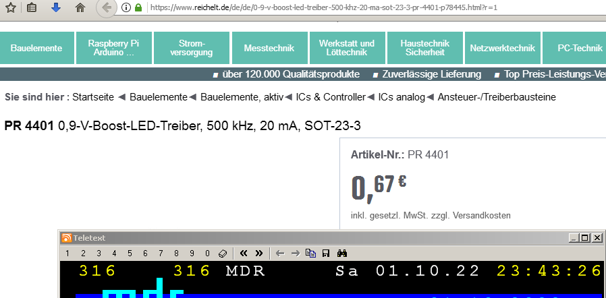
Task: Go to next Teletext page (»)
Action: click(x=259, y=254)
